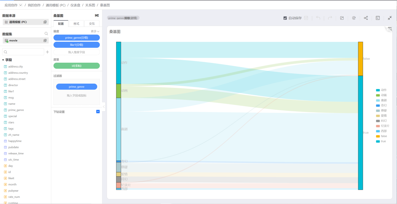
Task: Click the search icon beside 数据集
Action: [x=46, y=34]
